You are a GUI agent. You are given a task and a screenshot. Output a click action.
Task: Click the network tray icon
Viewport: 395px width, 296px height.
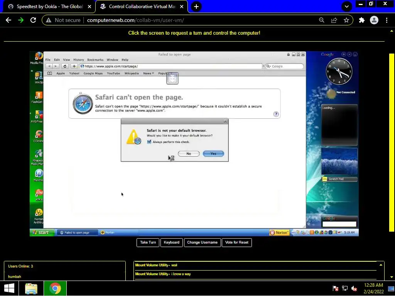[x=345, y=288]
